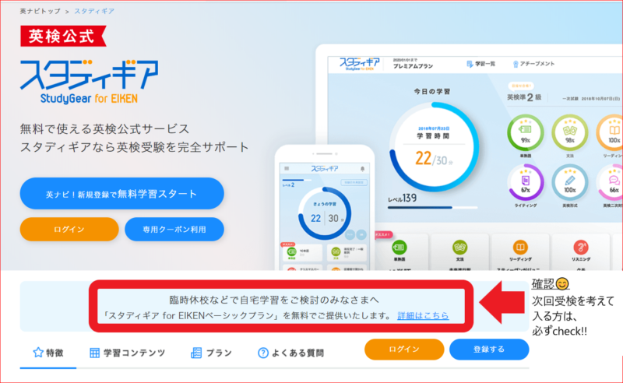
Task: Open the プラン tab
Action: coord(211,353)
